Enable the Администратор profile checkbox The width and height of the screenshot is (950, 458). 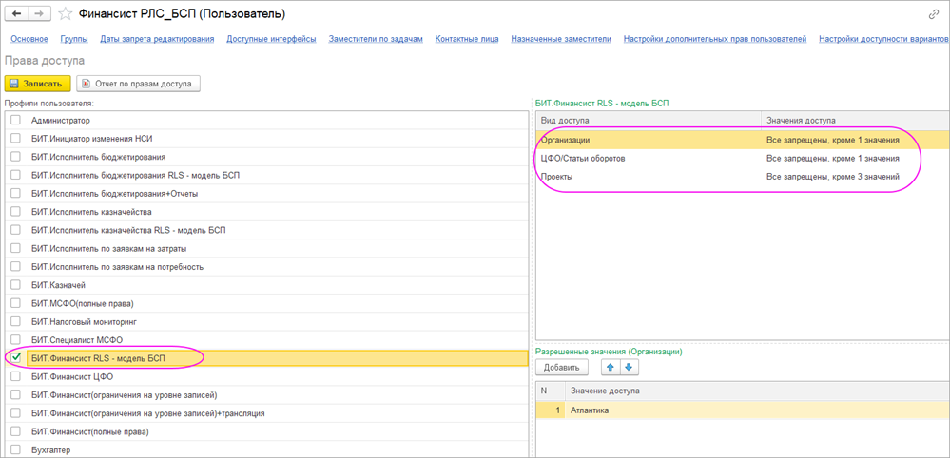tap(15, 121)
